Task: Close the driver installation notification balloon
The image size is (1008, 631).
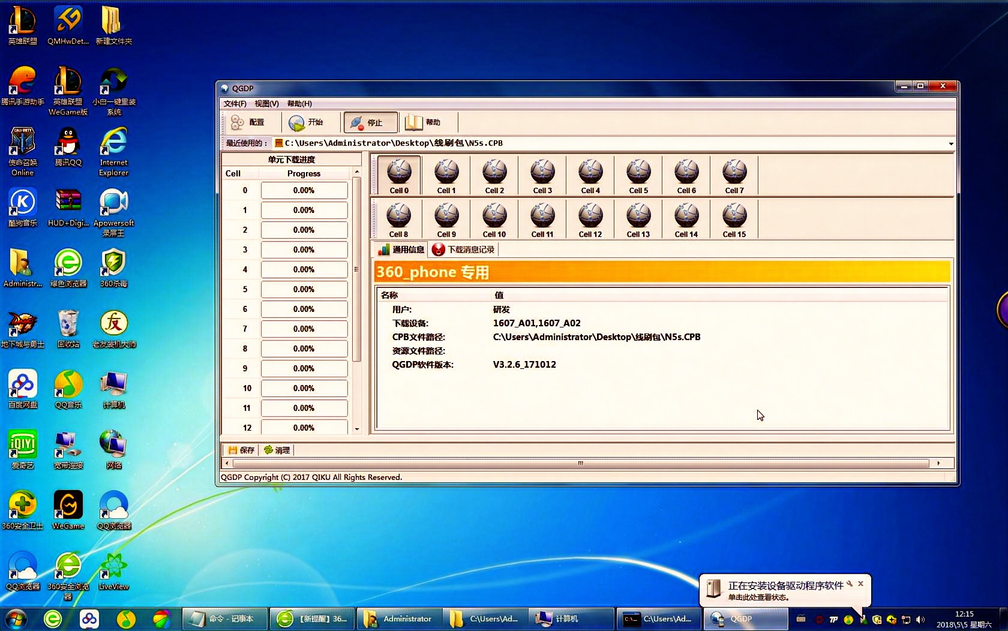Action: pyautogui.click(x=860, y=584)
